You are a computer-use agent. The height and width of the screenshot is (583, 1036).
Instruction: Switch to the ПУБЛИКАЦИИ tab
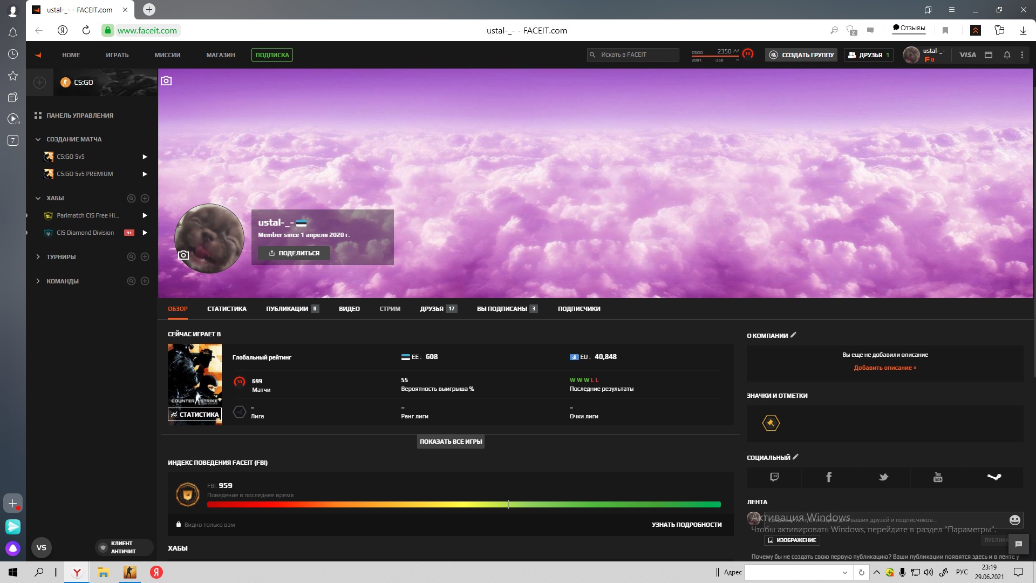click(x=292, y=309)
